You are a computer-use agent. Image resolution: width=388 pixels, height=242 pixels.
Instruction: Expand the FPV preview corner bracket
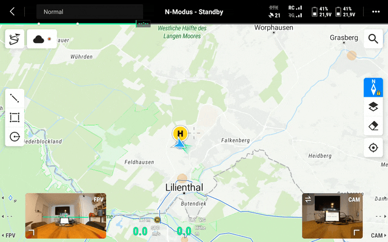(32, 232)
